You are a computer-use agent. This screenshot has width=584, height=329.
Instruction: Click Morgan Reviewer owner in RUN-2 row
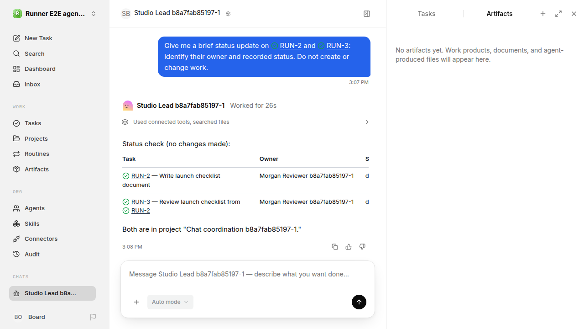(x=307, y=176)
